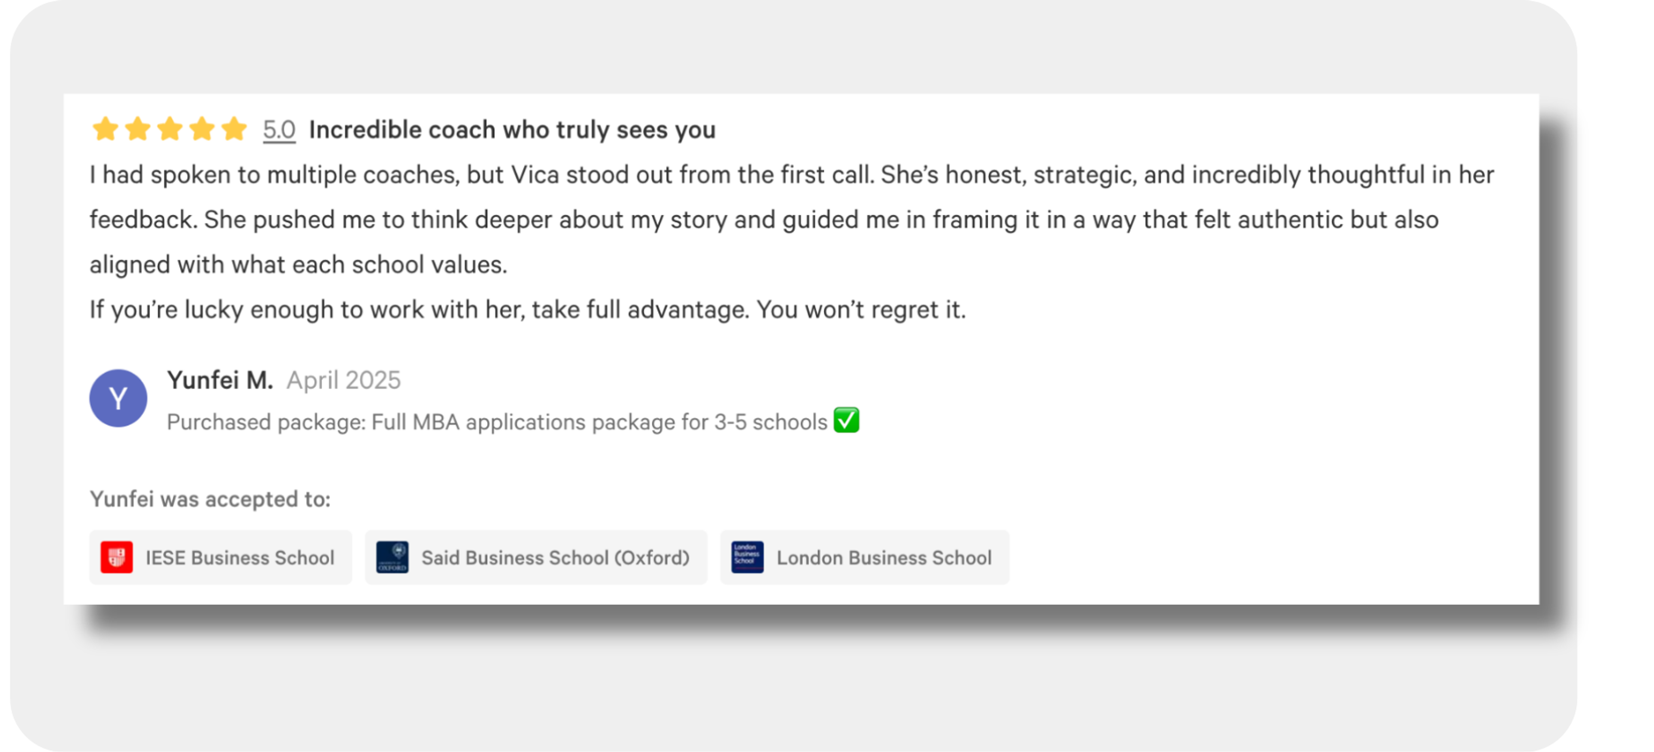1654x752 pixels.
Task: Click the purple Y avatar circle
Action: 118,398
